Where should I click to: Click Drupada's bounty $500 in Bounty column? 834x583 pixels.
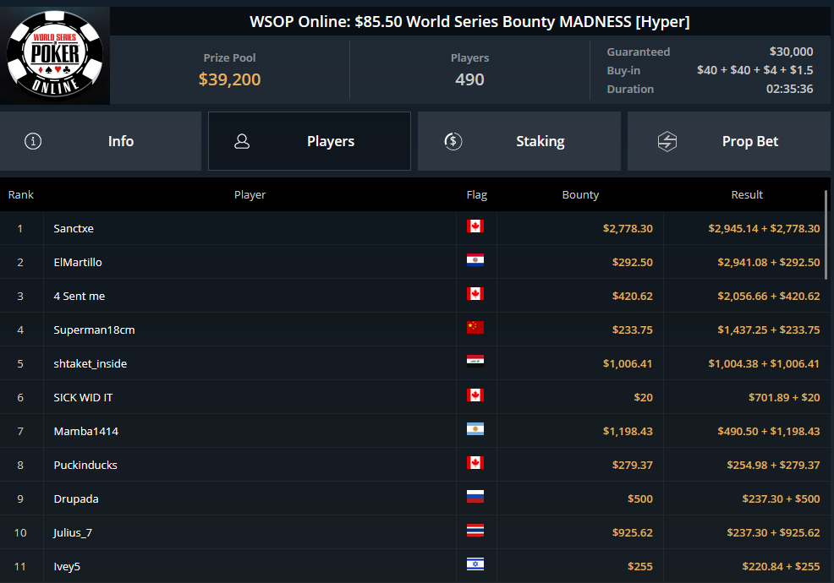click(x=639, y=499)
